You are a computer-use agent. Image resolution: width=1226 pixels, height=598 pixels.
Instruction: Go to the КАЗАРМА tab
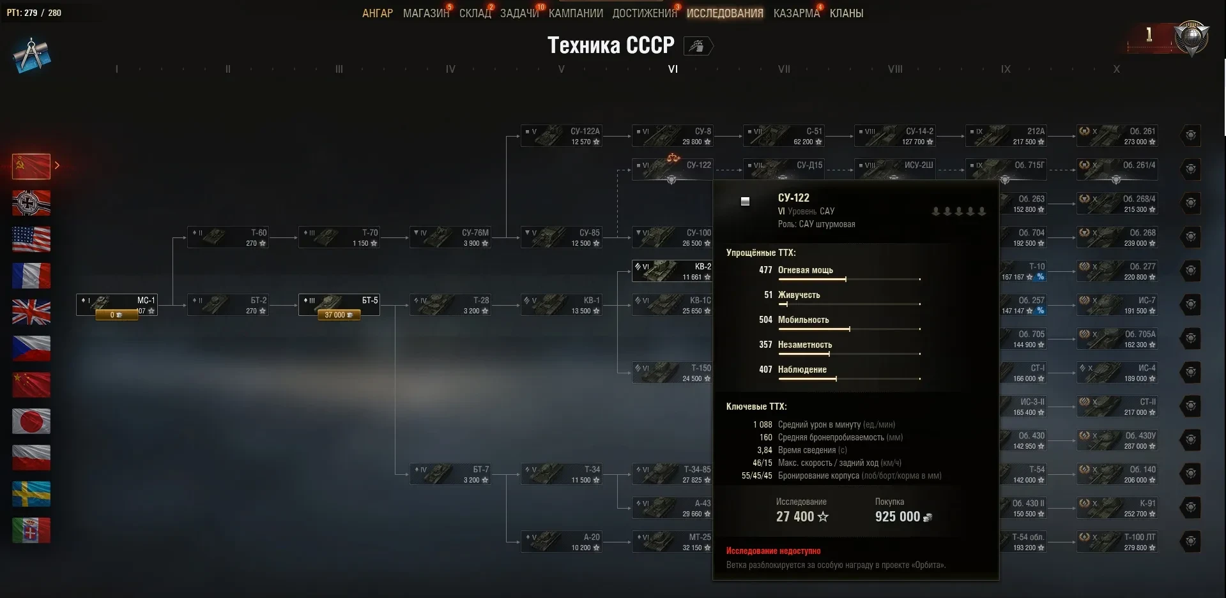pos(796,13)
